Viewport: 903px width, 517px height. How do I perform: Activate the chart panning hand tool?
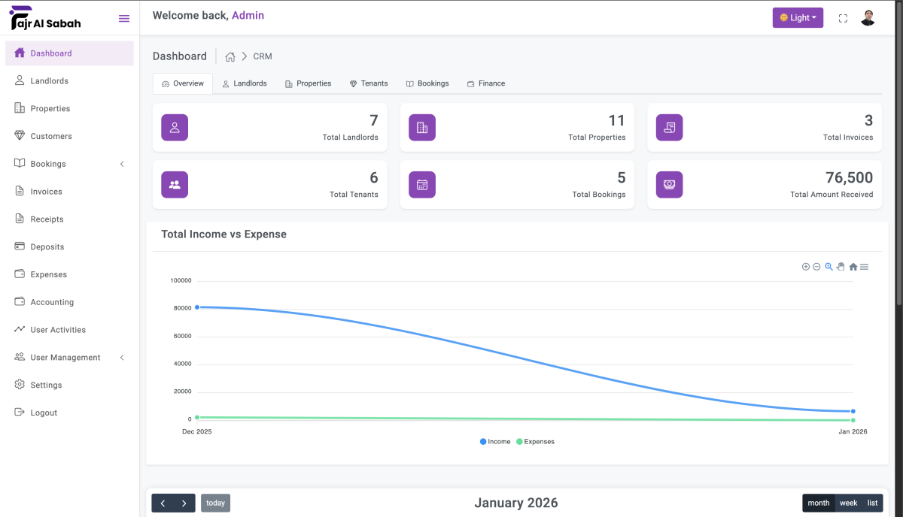coord(841,267)
